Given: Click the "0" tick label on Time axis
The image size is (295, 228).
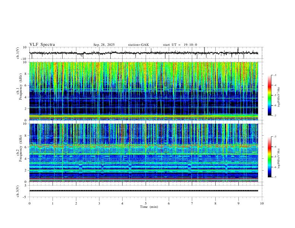Looking at the screenshot, I should [x=29, y=203].
